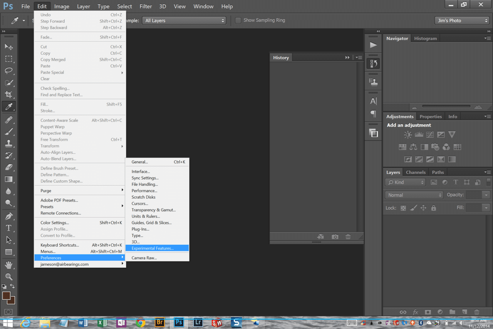Select the Rectangular Marquee tool

click(8, 59)
